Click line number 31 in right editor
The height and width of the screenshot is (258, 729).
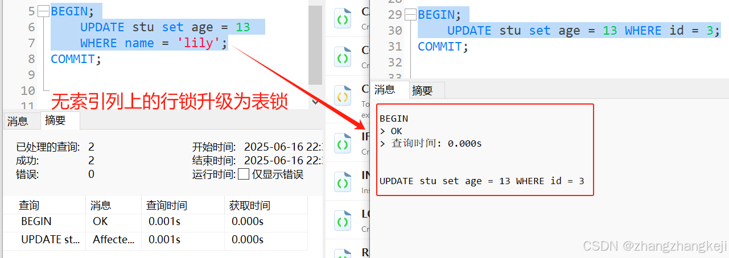pos(394,47)
